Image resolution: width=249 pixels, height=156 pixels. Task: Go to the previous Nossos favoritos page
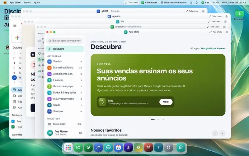coord(215,134)
